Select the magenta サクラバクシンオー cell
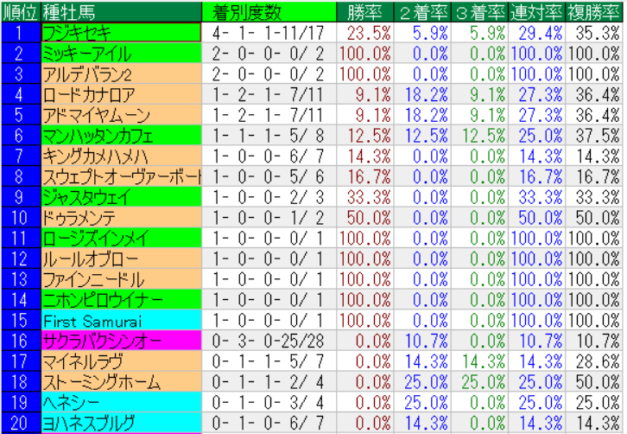 [x=120, y=341]
